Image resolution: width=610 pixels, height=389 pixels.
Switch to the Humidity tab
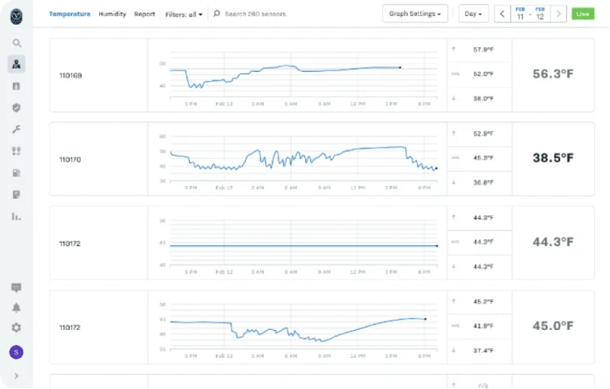click(112, 14)
